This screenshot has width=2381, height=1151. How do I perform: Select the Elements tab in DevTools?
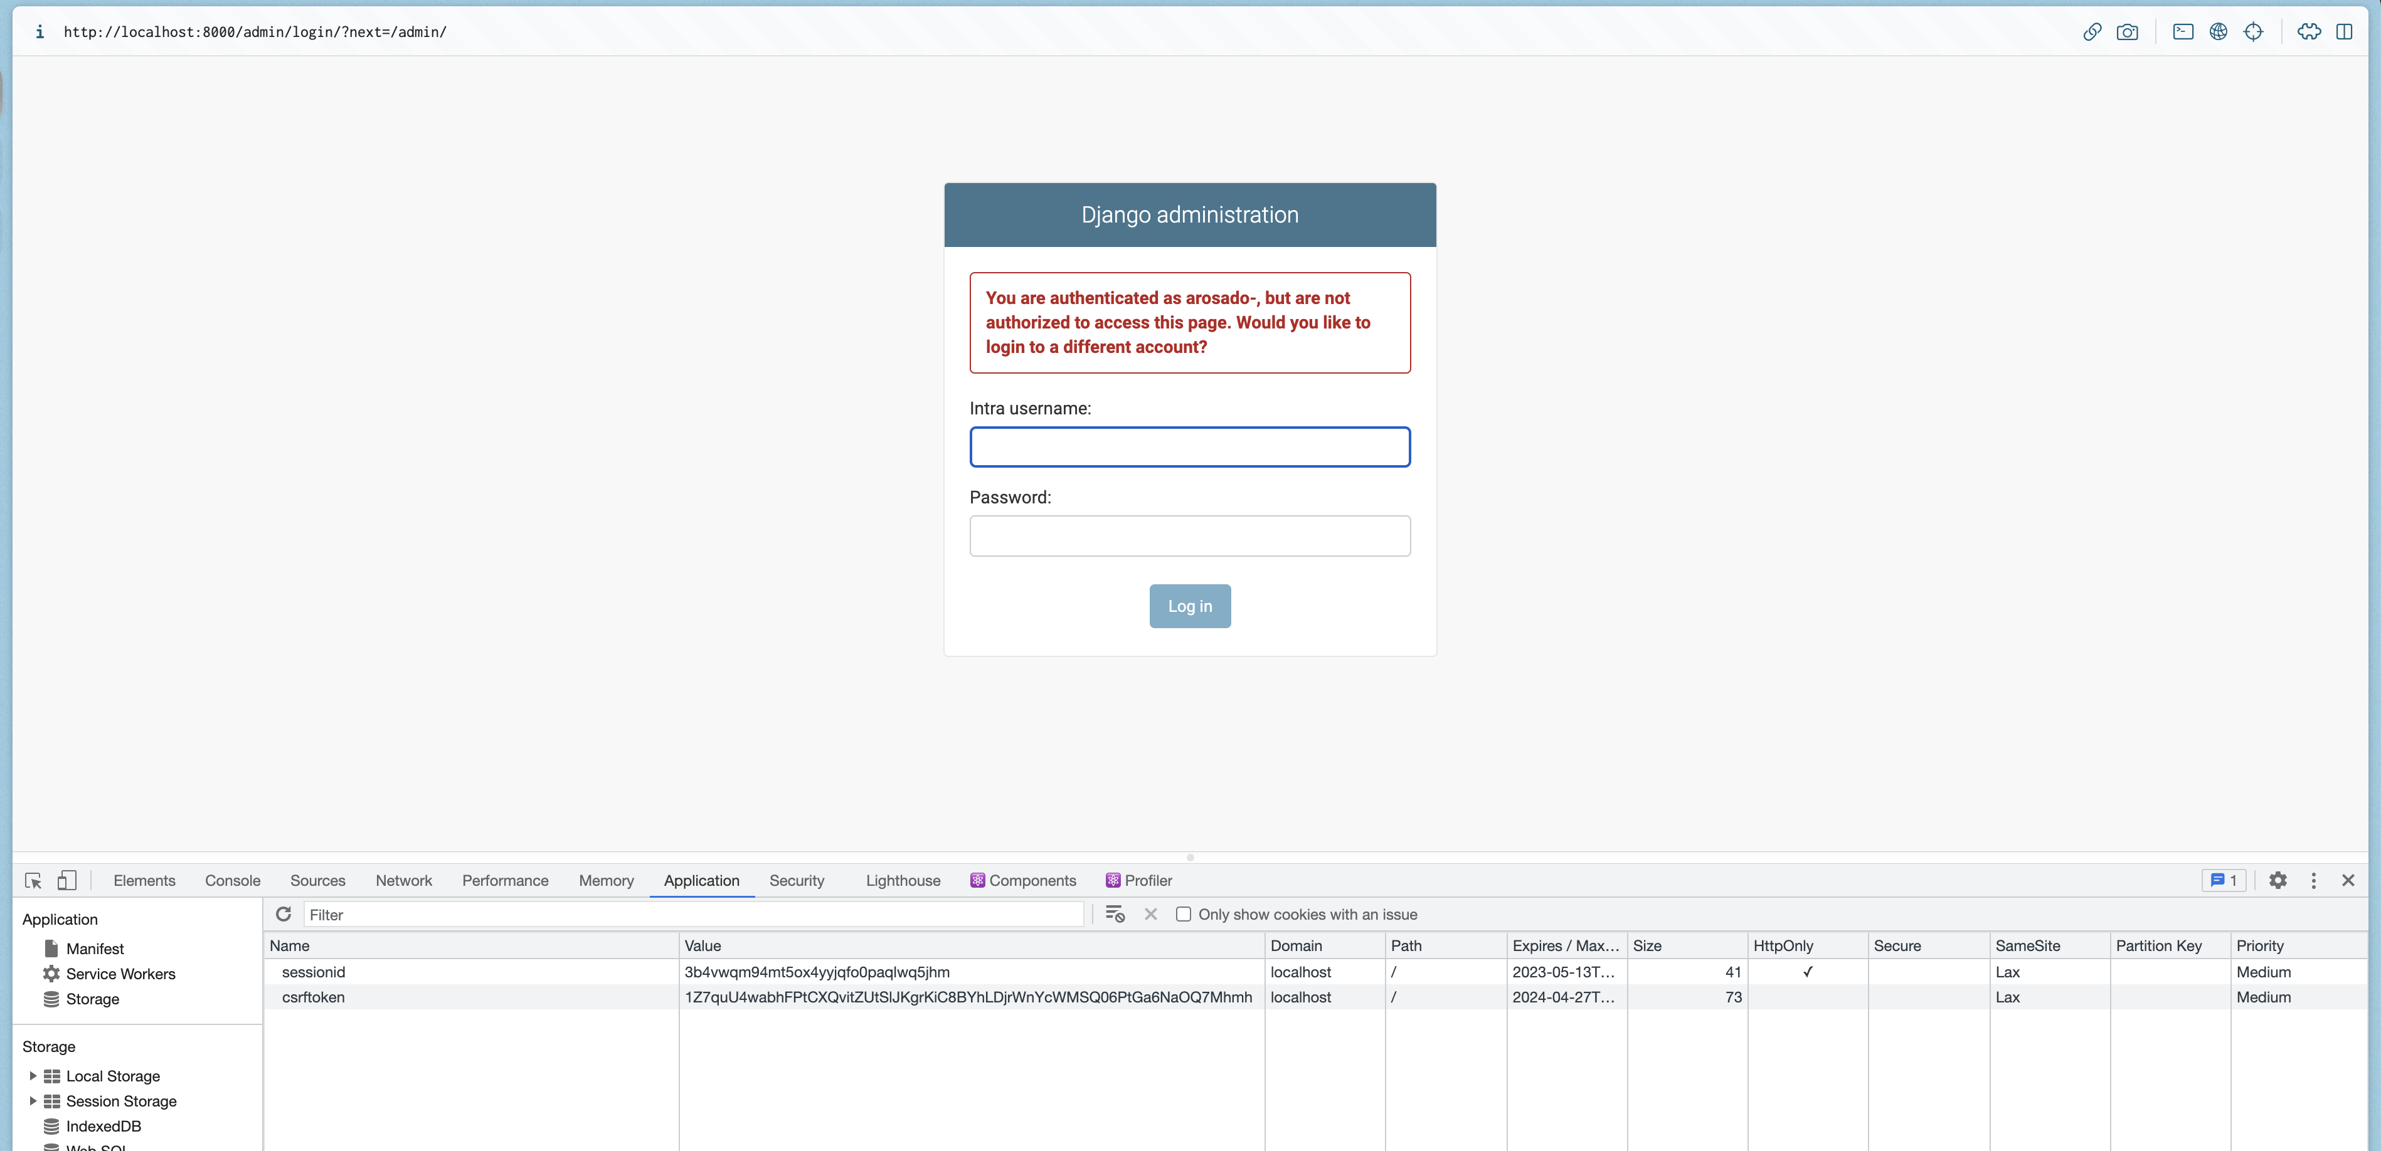click(x=144, y=881)
